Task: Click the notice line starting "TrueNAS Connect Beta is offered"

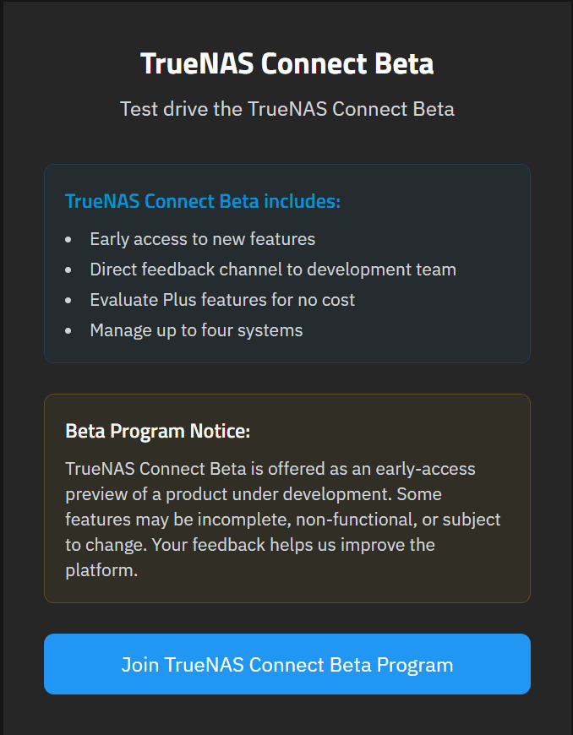Action: (270, 468)
